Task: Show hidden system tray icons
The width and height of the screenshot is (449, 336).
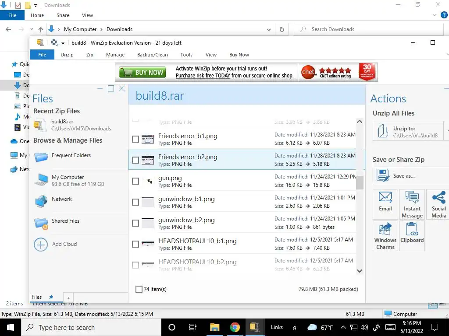Action: [x=343, y=327]
